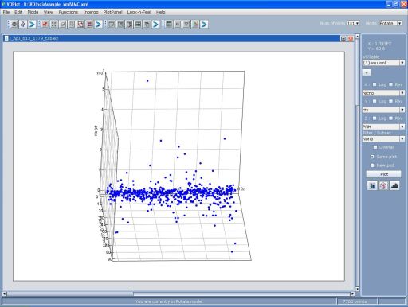408x307 pixels.
Task: Click the horizontal scrollbar thumb
Action: point(70,293)
